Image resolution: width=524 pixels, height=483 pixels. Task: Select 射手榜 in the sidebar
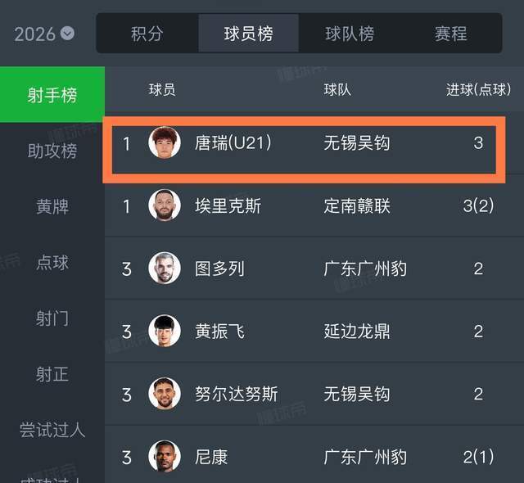(x=52, y=95)
